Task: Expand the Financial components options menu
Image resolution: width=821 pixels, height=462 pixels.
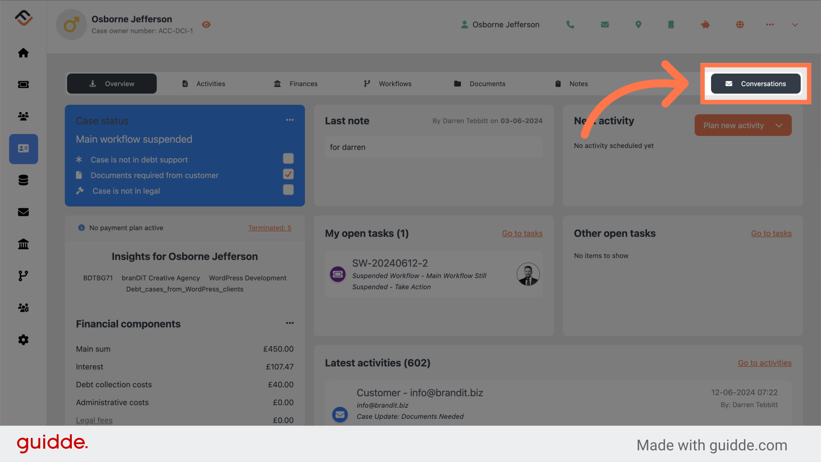Action: (x=289, y=324)
